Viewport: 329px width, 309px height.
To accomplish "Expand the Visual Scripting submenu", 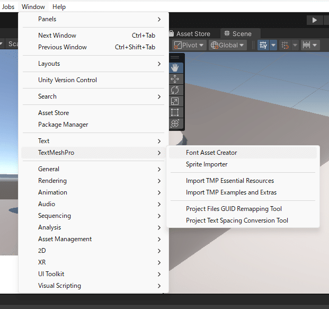I will pos(93,286).
